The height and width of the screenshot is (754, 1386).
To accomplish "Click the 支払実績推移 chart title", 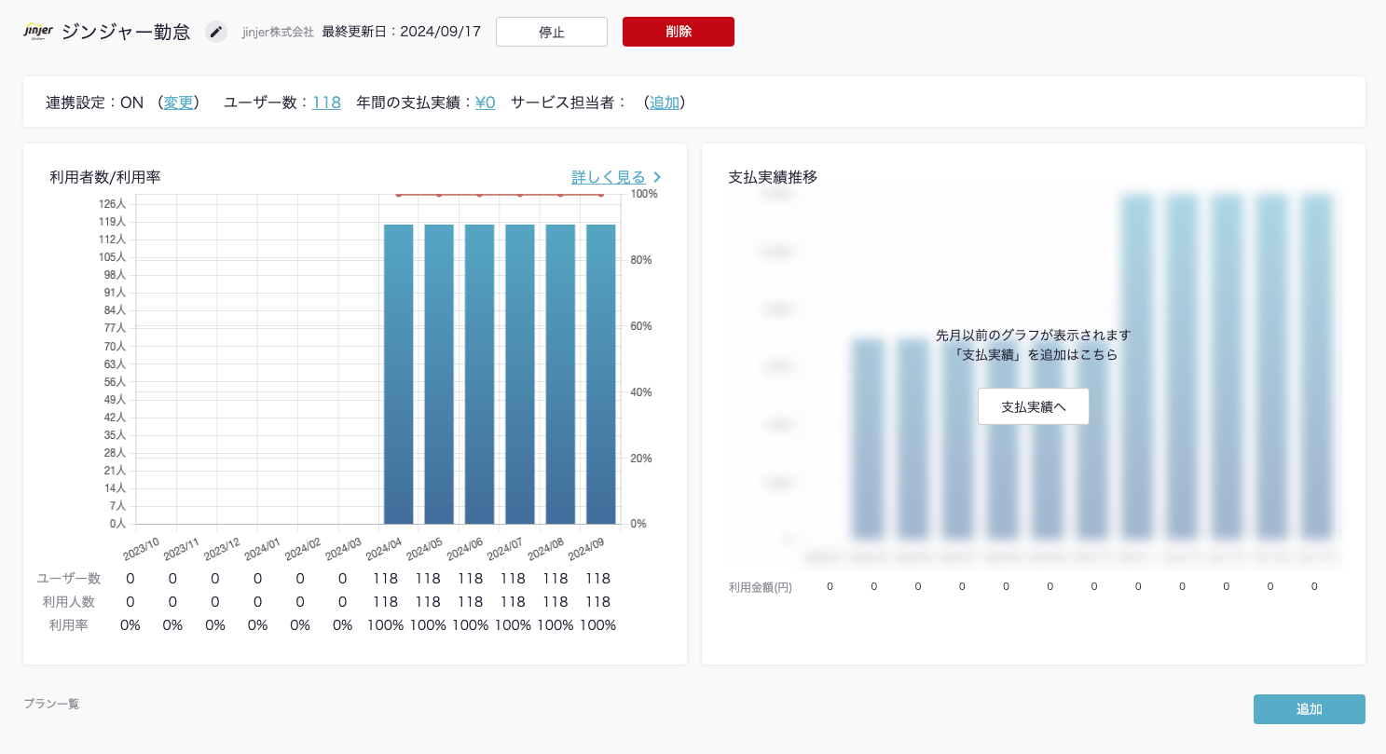I will 773,177.
